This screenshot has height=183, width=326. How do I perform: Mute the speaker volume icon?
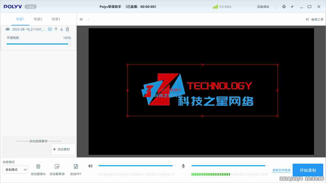[90, 166]
